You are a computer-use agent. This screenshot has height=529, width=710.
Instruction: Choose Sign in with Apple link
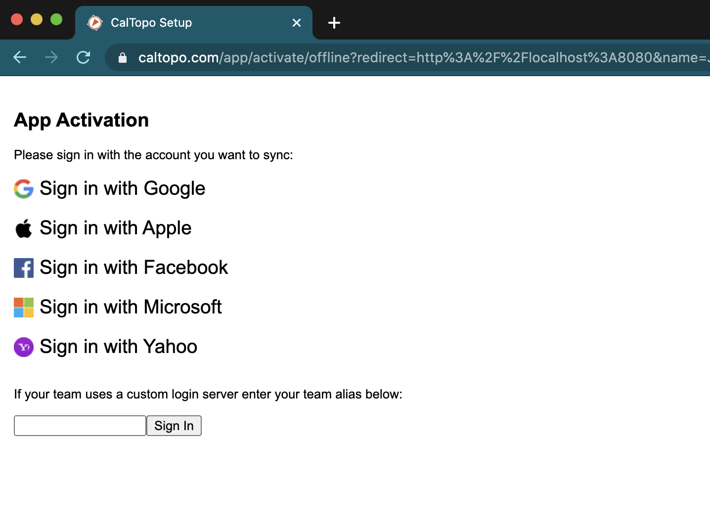point(115,228)
